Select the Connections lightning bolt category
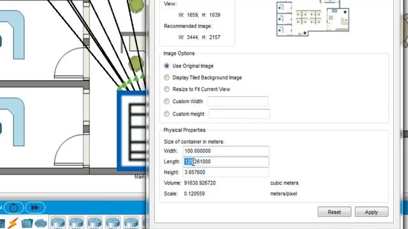Screen dimensions: 408x229 (13, 223)
